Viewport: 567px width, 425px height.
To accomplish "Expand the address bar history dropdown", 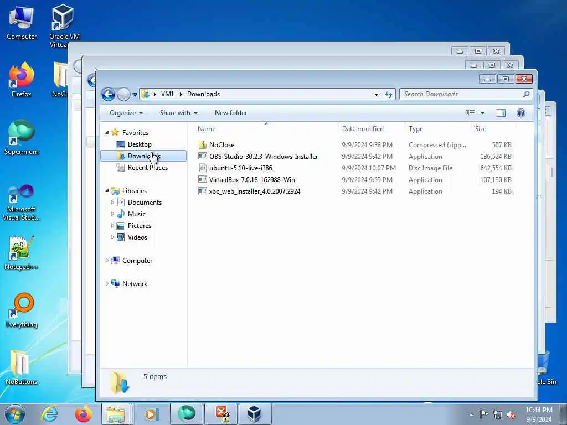I will tap(376, 94).
